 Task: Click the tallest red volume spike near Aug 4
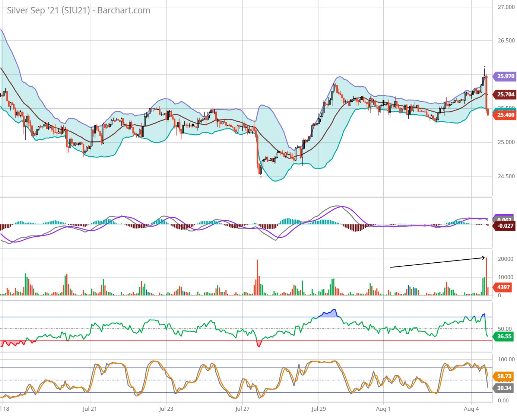486,276
